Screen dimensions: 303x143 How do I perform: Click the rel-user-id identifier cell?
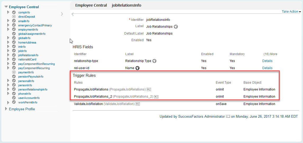coord(81,68)
